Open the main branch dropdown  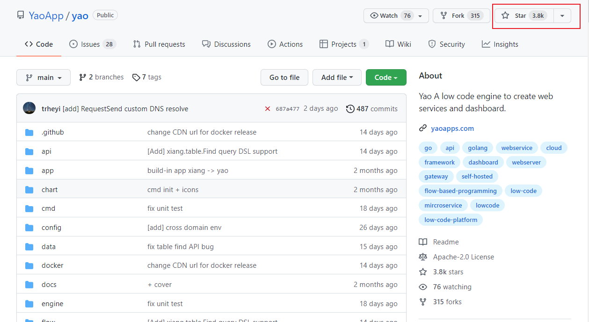44,78
